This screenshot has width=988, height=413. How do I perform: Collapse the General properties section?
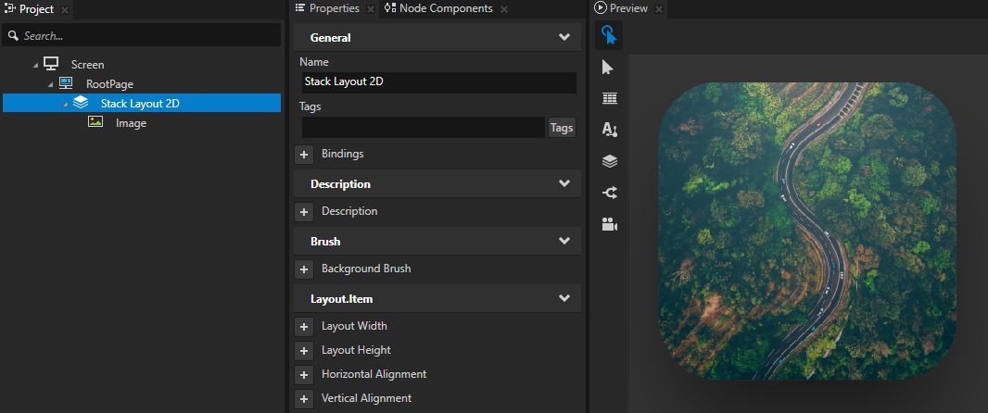tap(564, 38)
